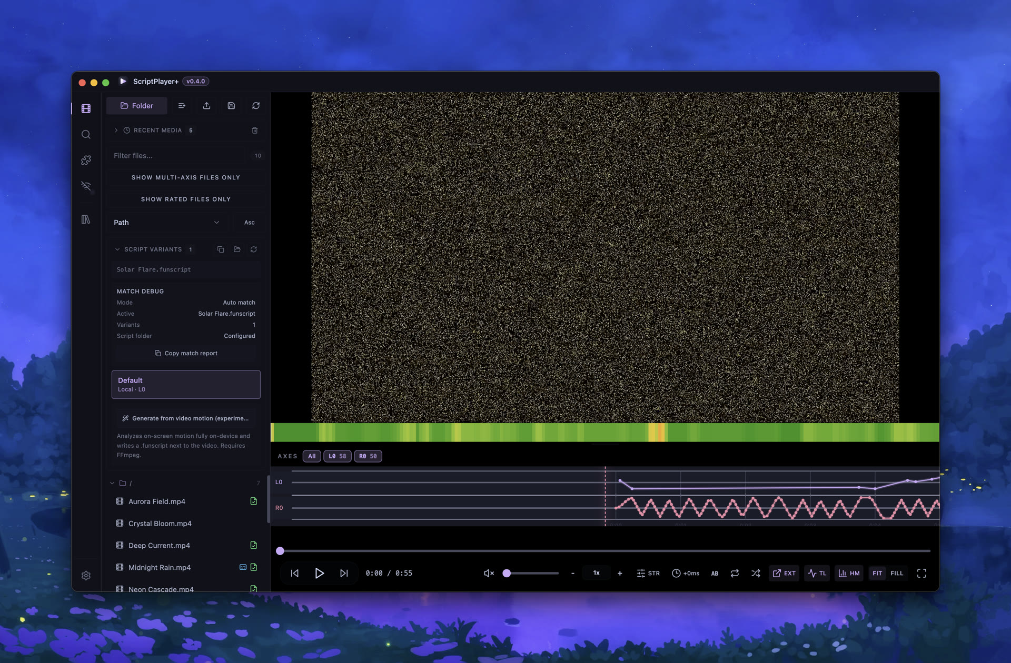Click the upload/export toolbar icon
The height and width of the screenshot is (663, 1011).
click(206, 106)
